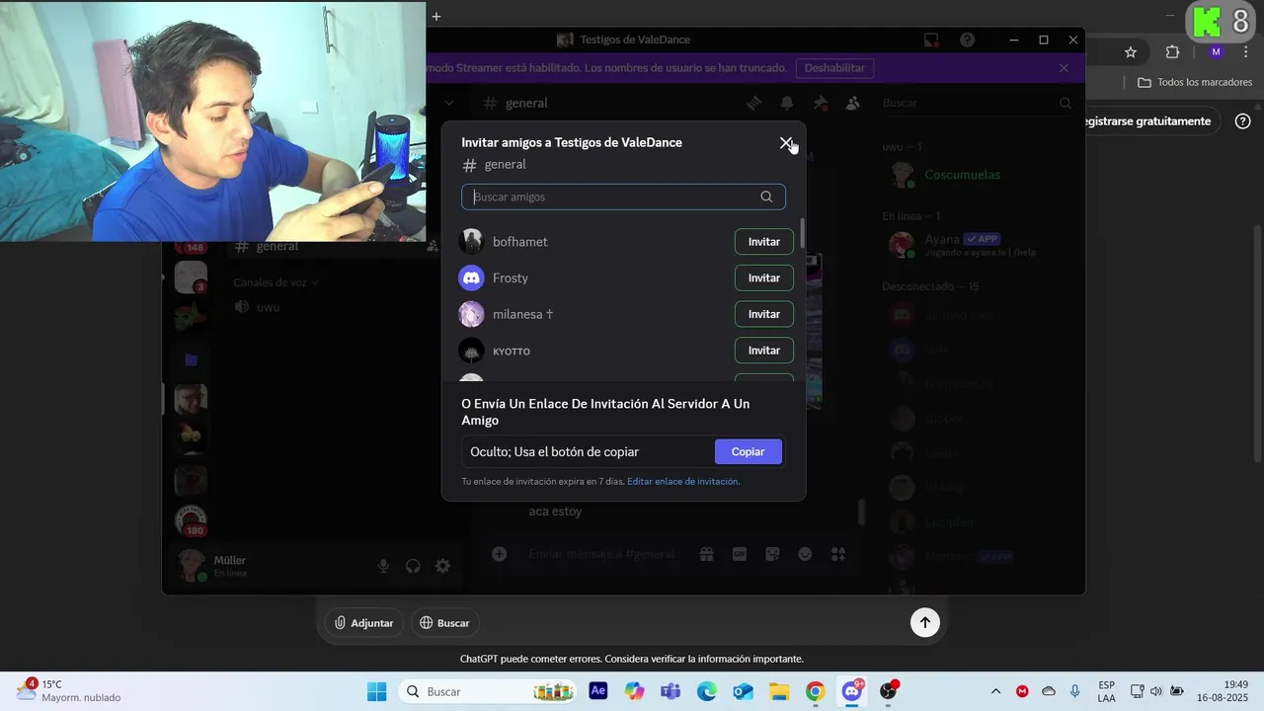Click the taskbar volume speaker icon
The width and height of the screenshot is (1264, 711).
point(1156,691)
